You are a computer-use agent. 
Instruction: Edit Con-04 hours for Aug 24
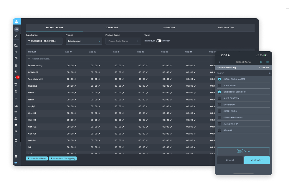pos(195,113)
